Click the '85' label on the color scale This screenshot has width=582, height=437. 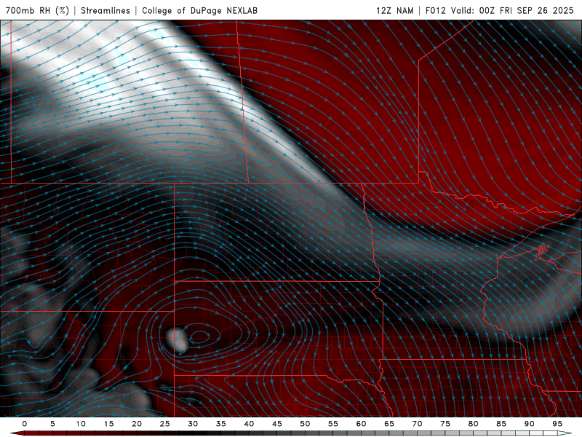(501, 424)
